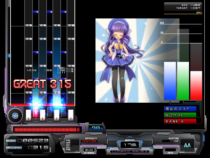Click the SCORE label

pyautogui.click(x=11, y=141)
